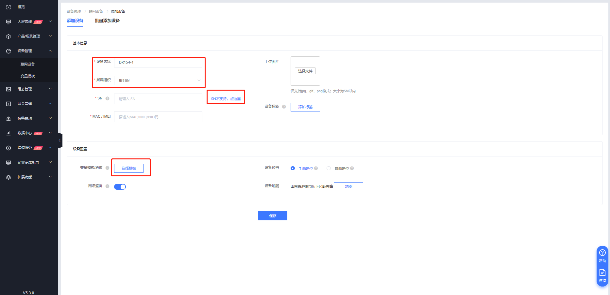Click the help icon beside 设备标签

(x=284, y=107)
